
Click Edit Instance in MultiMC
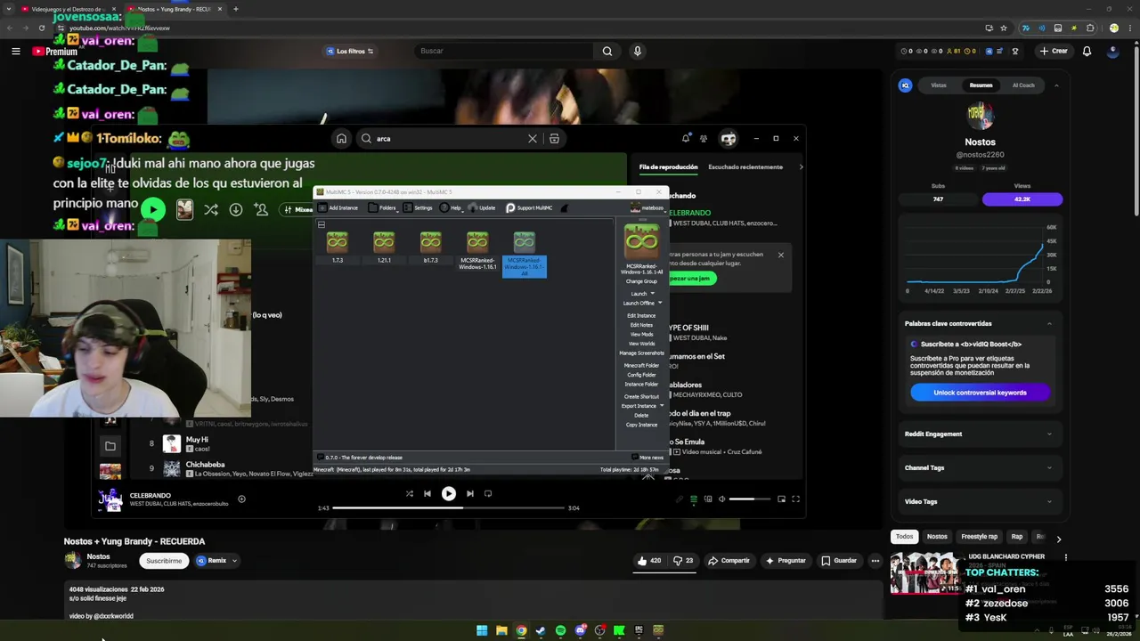point(641,315)
